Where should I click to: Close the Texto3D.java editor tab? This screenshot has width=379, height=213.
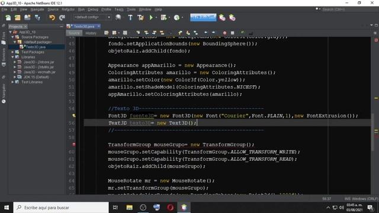(99, 26)
